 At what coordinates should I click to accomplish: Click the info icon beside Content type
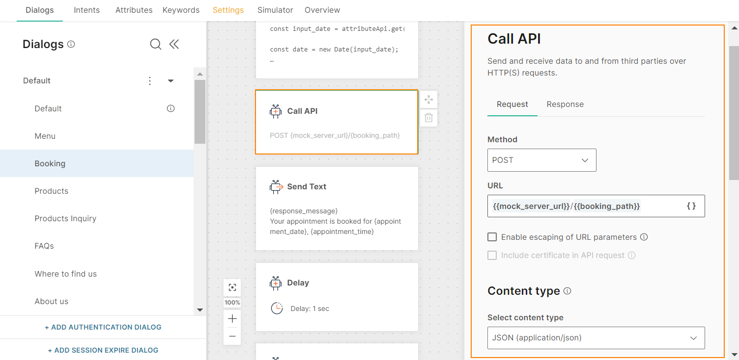[x=568, y=291]
